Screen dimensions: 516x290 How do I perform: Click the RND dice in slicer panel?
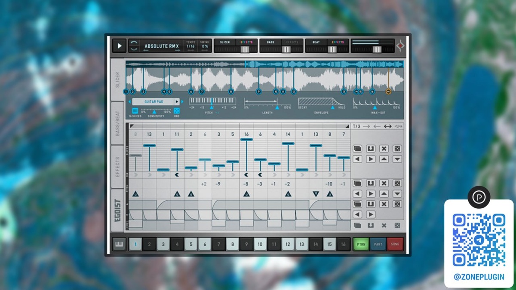tap(176, 111)
